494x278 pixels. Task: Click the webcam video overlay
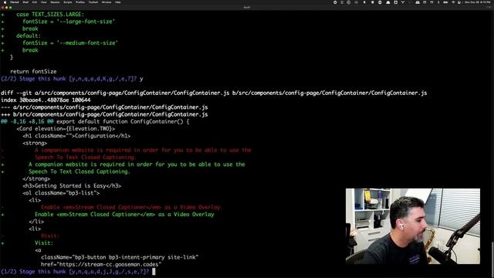[413, 226]
